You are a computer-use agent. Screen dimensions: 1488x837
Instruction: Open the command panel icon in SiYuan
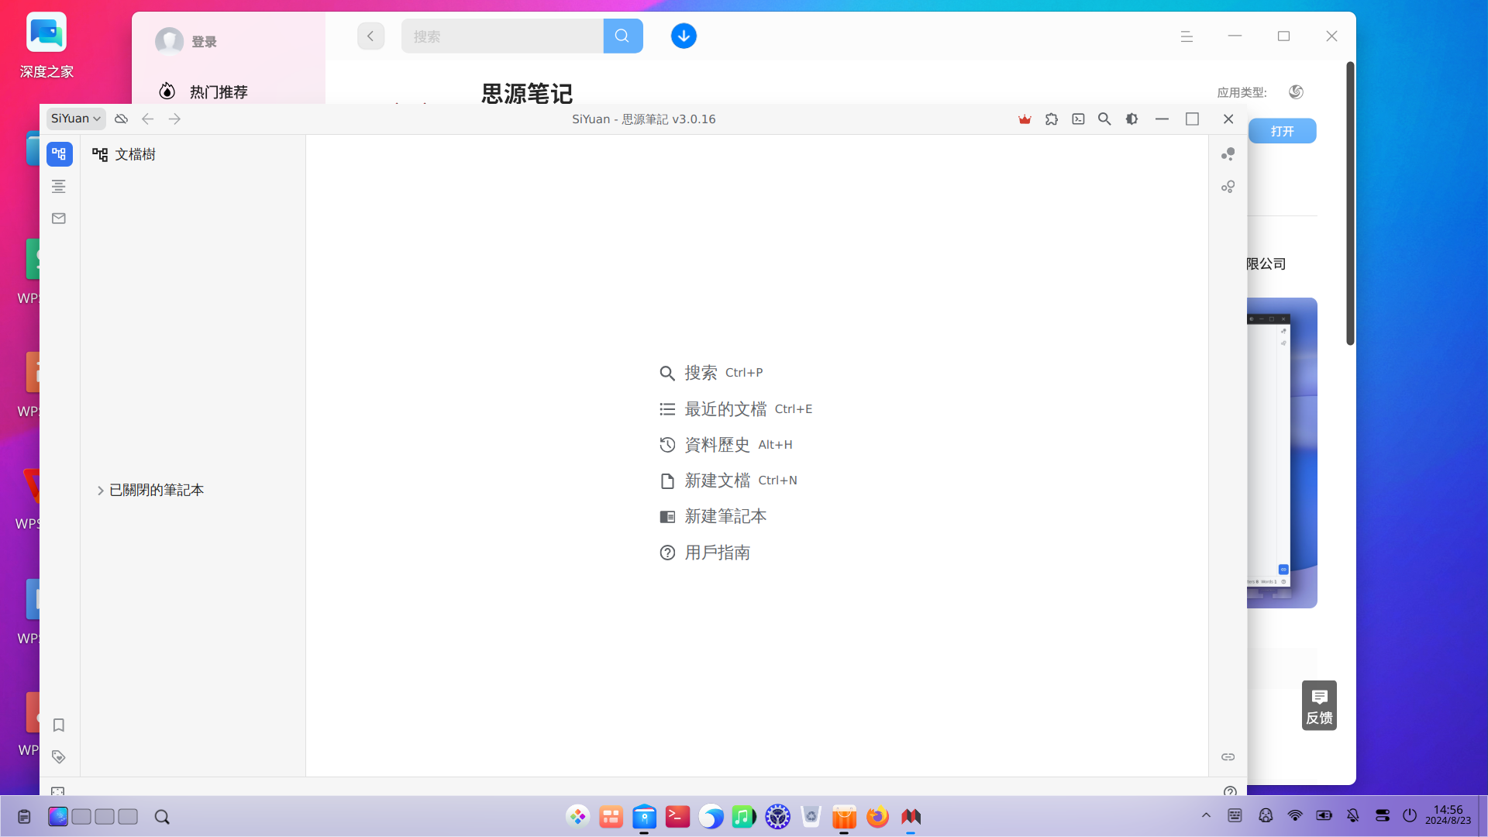click(x=1078, y=119)
